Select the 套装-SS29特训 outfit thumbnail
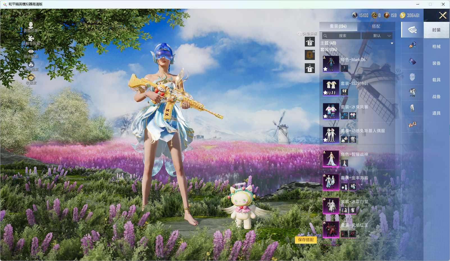The height and width of the screenshot is (261, 450). (331, 88)
